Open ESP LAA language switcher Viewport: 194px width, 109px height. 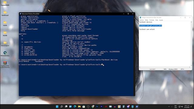click(176, 107)
